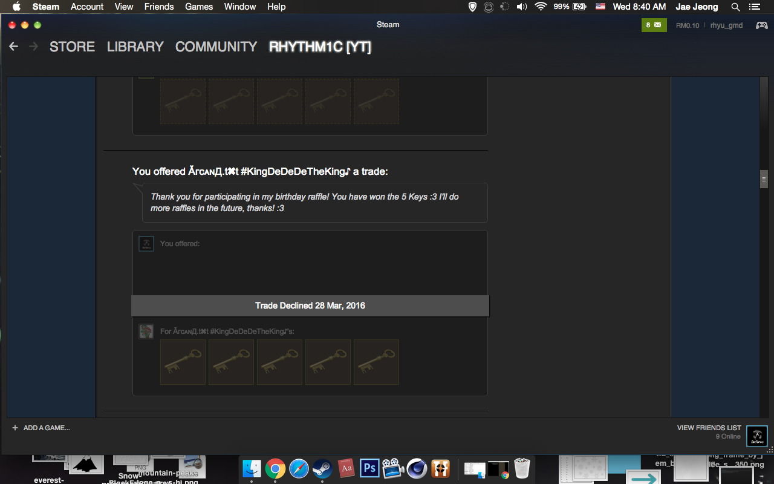Open the rhyu_gmd account dropdown
Viewport: 774px width, 484px height.
tap(726, 25)
